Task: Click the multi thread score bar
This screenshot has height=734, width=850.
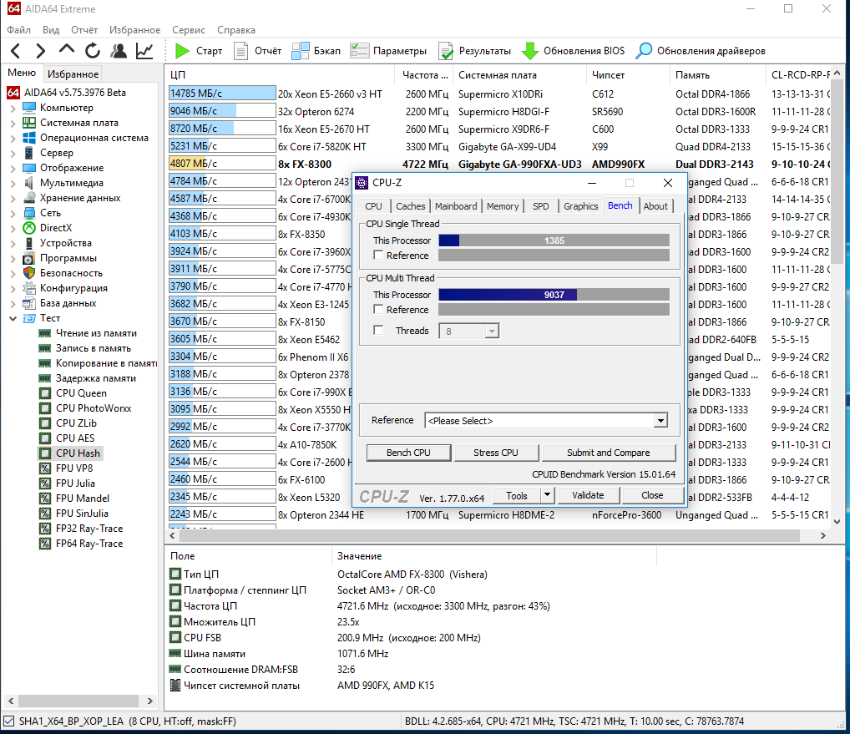Action: [554, 295]
